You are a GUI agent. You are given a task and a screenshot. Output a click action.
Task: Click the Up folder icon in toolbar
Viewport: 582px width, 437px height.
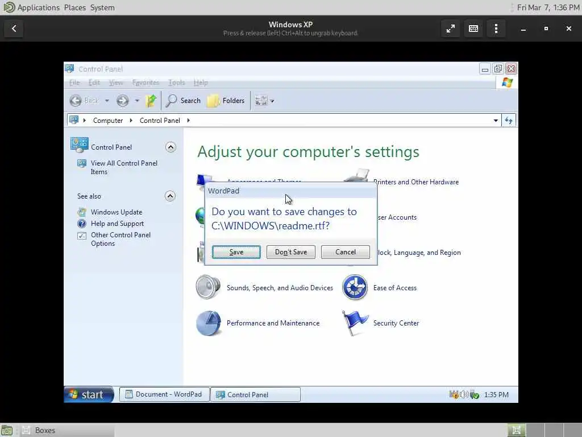[151, 101]
